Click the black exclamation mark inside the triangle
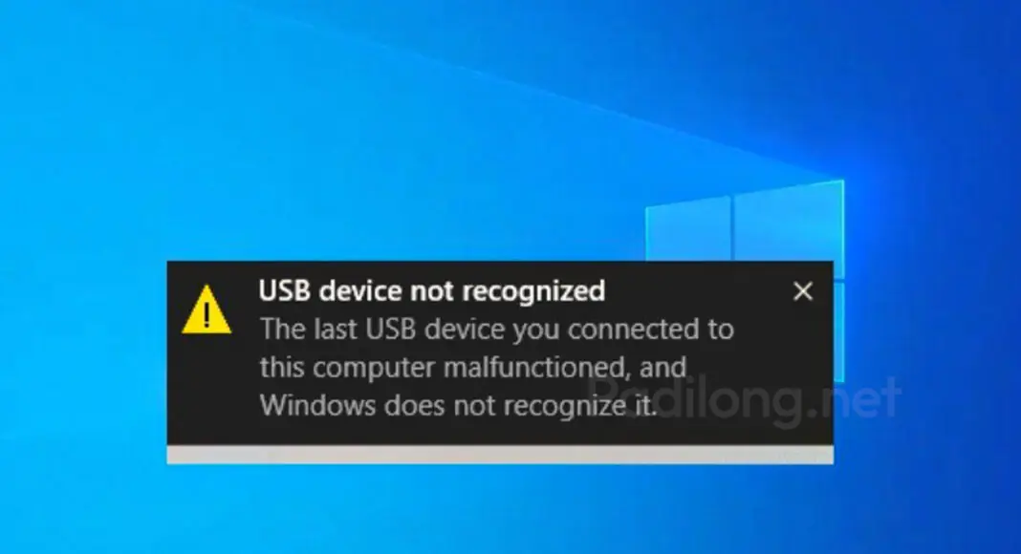This screenshot has width=1021, height=554. coord(206,314)
